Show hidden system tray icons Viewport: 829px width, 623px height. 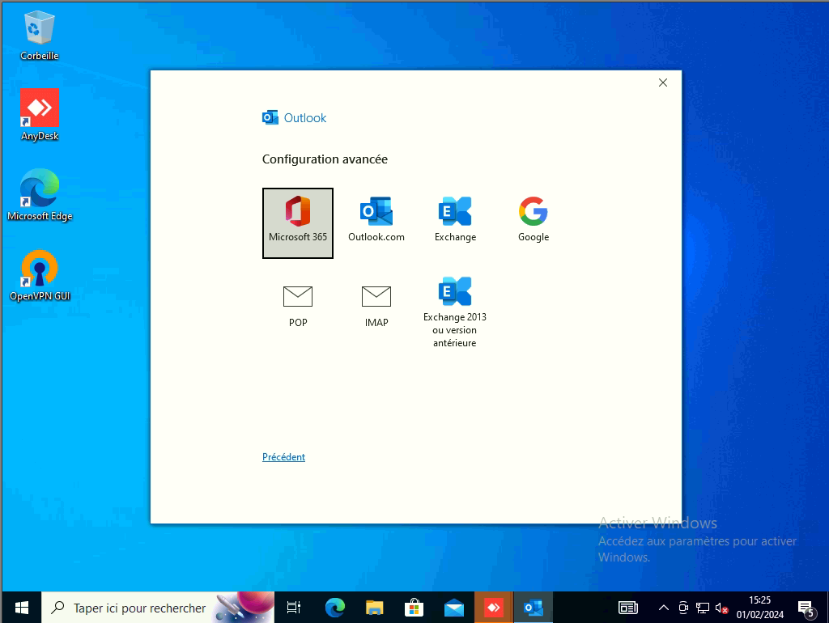(x=664, y=608)
